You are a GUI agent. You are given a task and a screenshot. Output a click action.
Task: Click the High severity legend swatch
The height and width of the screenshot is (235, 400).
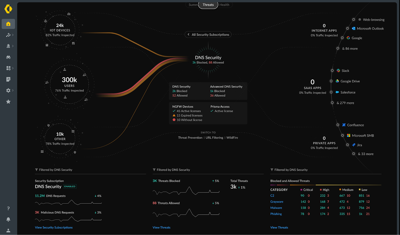[321, 190]
